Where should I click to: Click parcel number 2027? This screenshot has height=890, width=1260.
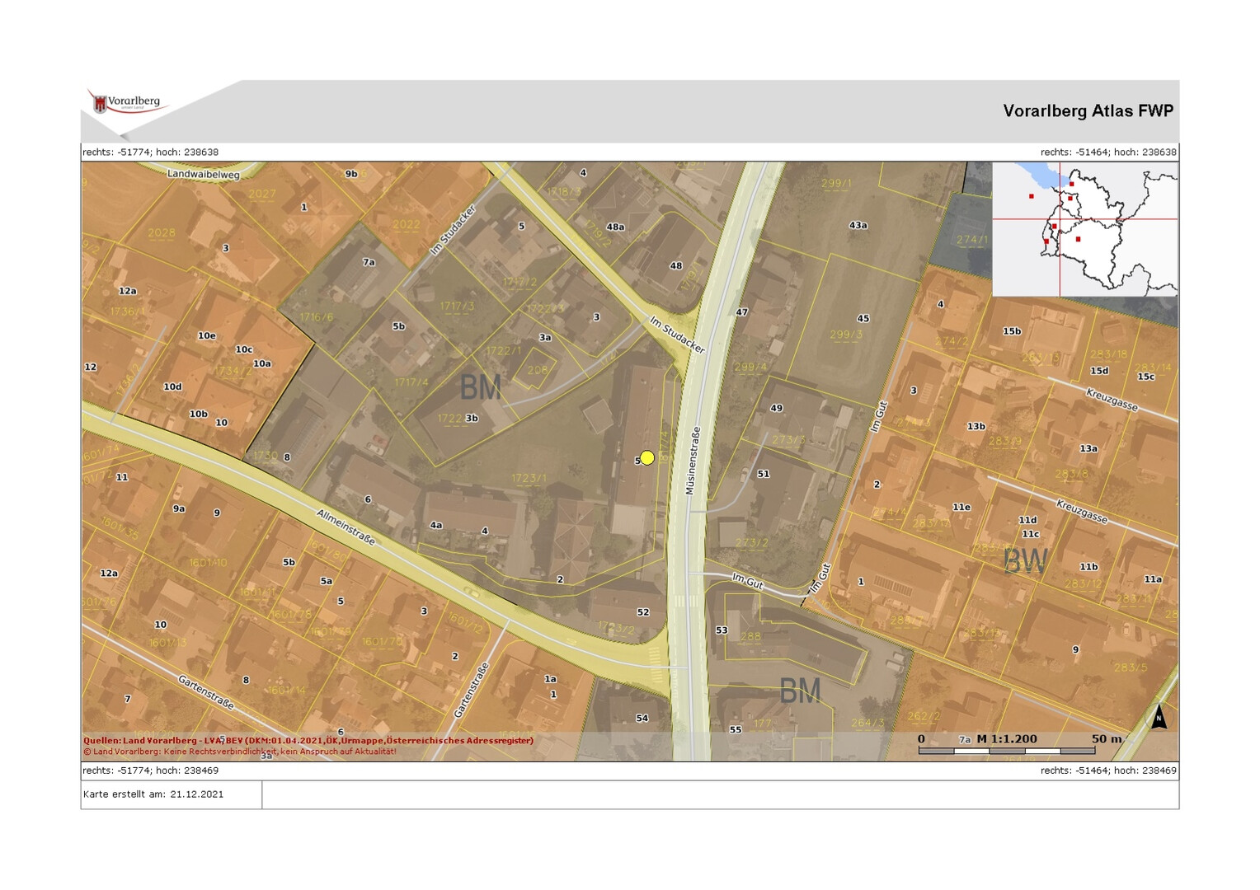pyautogui.click(x=262, y=194)
